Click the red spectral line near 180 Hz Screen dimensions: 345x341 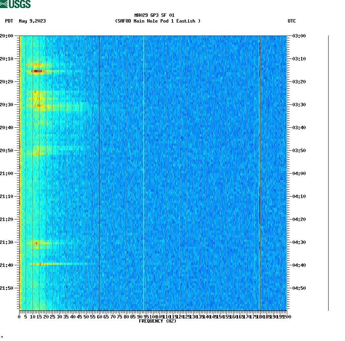pyautogui.click(x=260, y=172)
